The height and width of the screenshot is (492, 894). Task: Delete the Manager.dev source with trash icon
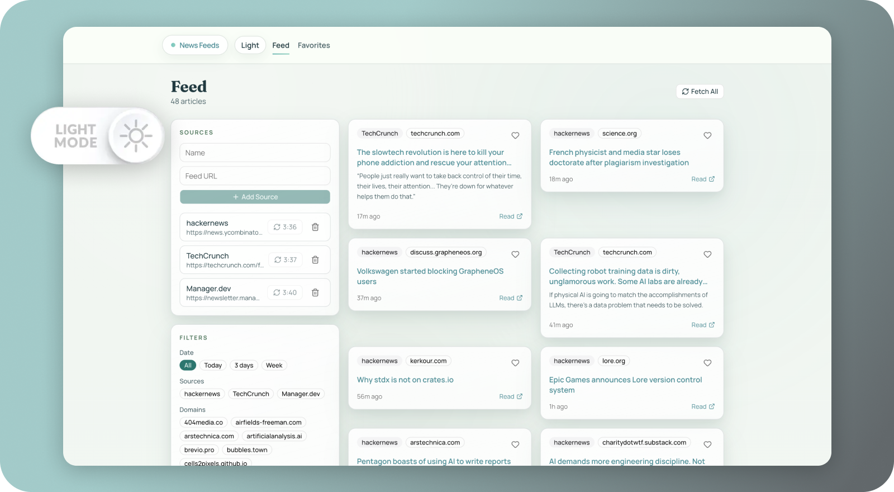click(x=315, y=292)
